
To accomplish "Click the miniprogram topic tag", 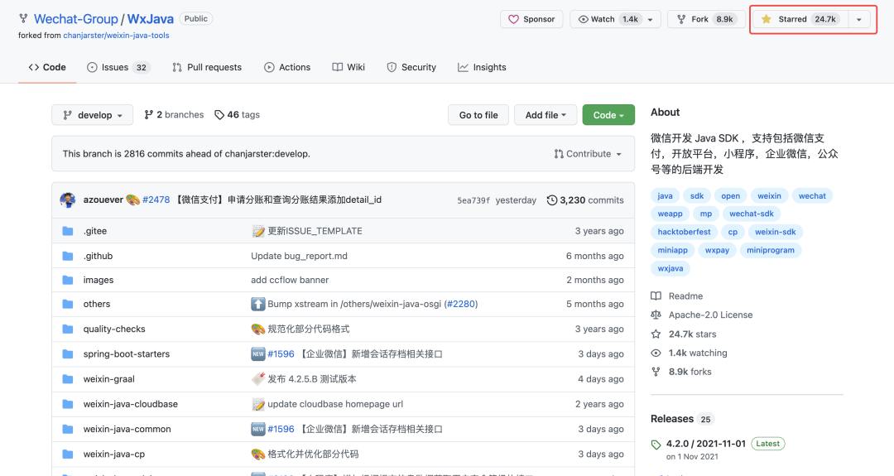I will point(771,250).
